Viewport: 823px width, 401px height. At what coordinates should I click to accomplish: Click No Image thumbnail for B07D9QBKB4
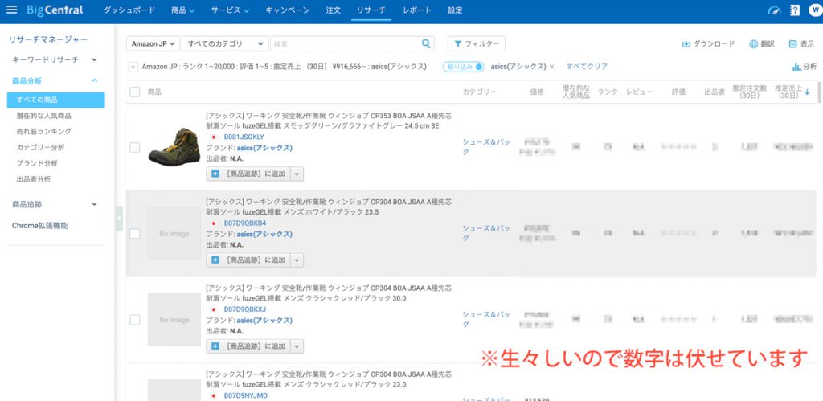click(174, 233)
